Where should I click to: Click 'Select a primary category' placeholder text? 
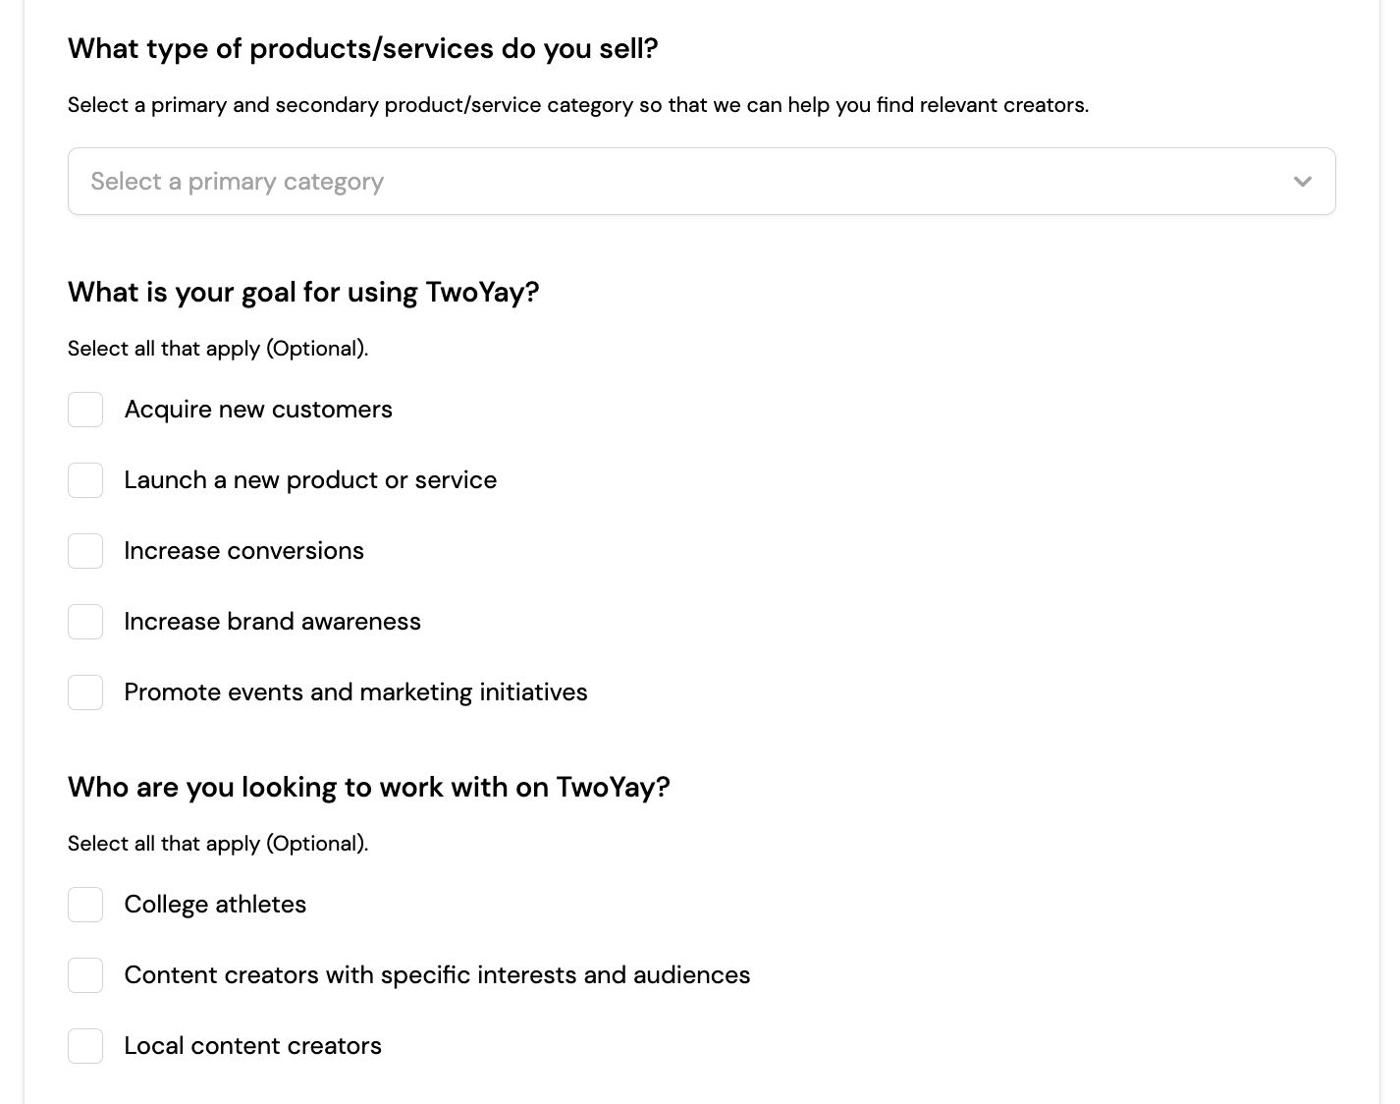point(237,182)
